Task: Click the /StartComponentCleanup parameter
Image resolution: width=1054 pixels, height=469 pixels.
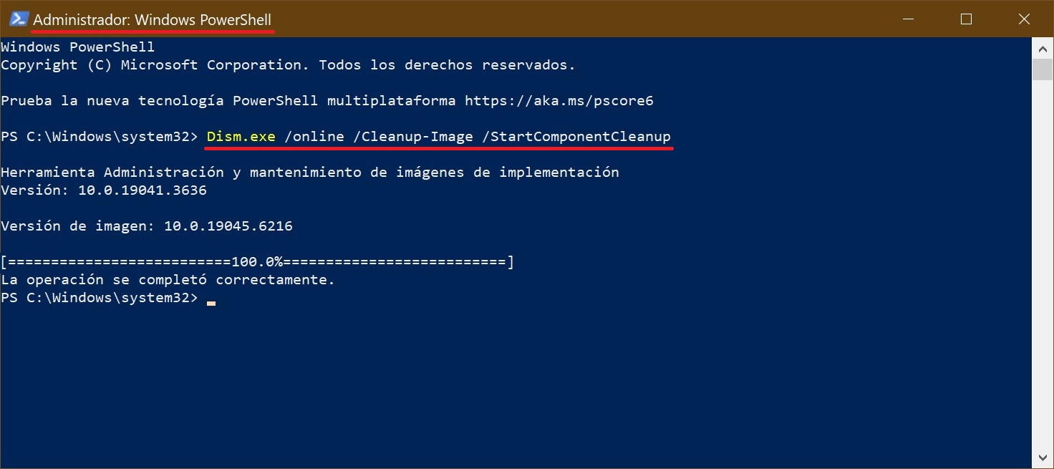Action: click(x=576, y=137)
